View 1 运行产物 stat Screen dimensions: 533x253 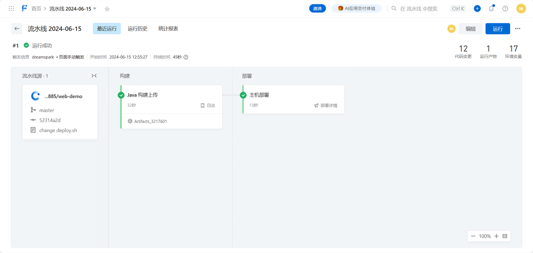(x=488, y=52)
